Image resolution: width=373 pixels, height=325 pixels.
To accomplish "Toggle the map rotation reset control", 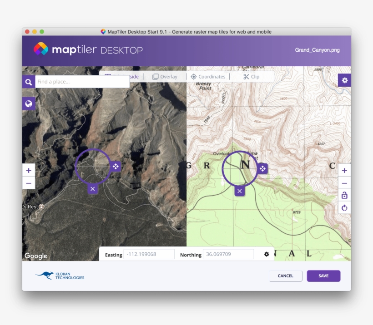I will pyautogui.click(x=344, y=207).
